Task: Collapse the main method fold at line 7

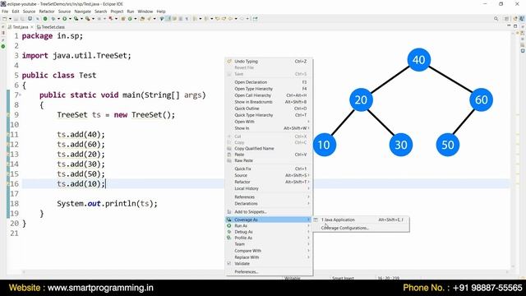Action: tap(20, 95)
